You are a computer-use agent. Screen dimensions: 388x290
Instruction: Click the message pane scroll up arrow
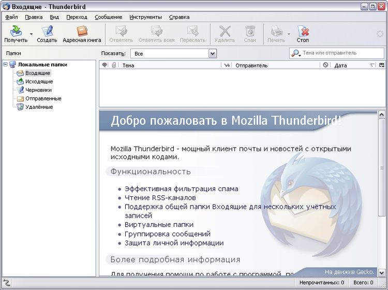[x=381, y=114]
